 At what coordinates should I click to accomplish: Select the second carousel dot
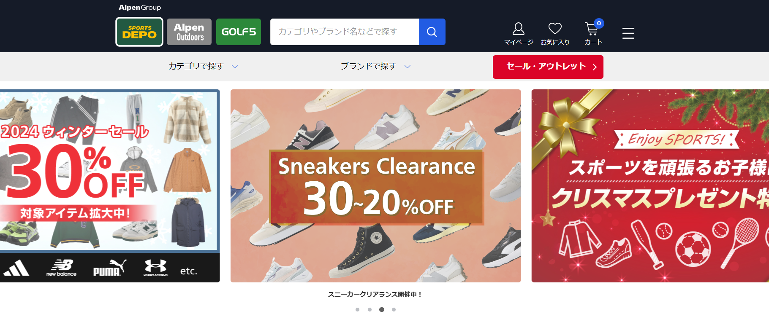pos(370,309)
